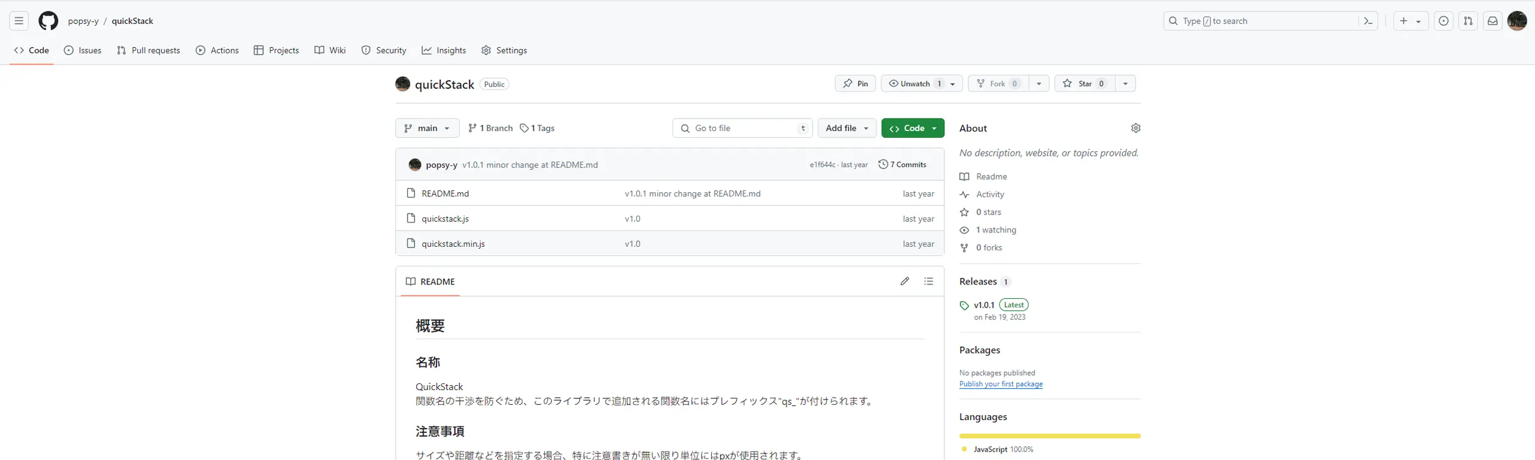Click the Go to file field
The width and height of the screenshot is (1535, 460).
click(742, 128)
